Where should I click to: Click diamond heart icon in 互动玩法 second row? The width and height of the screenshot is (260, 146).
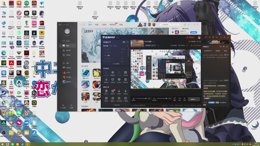[x=119, y=80]
